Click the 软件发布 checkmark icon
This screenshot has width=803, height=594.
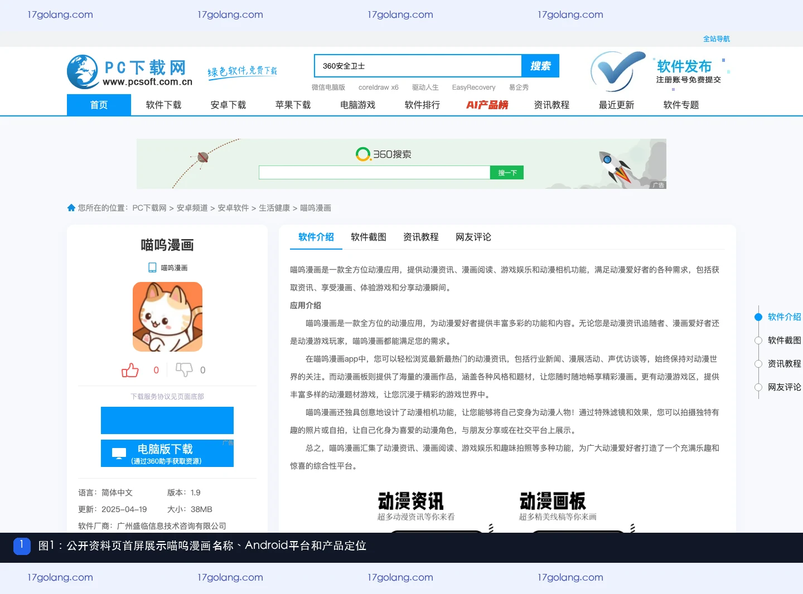(x=617, y=71)
